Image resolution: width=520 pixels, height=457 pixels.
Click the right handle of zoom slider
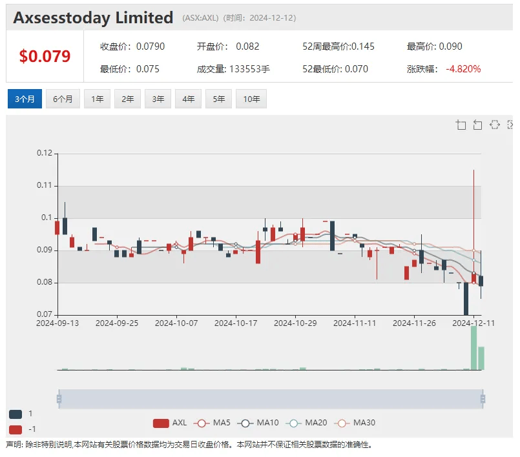tap(483, 399)
